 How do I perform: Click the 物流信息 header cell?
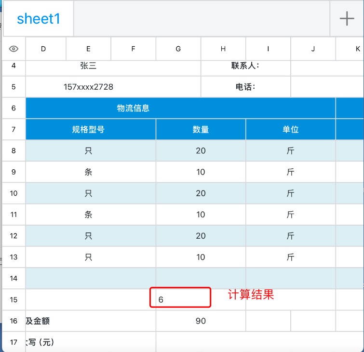point(181,108)
